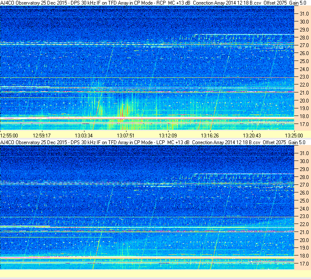Select the 12:59:17 time axis label

pos(42,136)
